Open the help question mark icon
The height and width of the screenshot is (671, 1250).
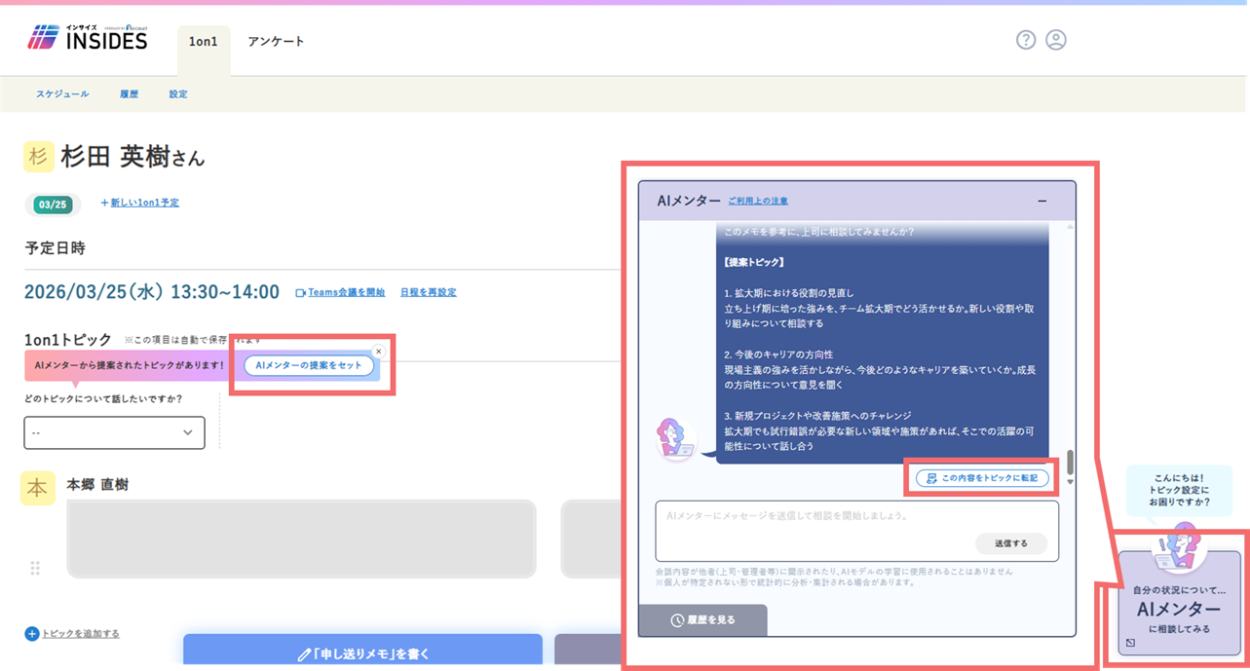click(1025, 40)
